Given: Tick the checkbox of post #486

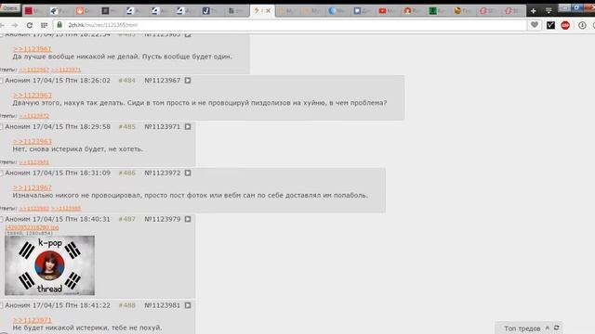Looking at the screenshot, I should (2, 173).
